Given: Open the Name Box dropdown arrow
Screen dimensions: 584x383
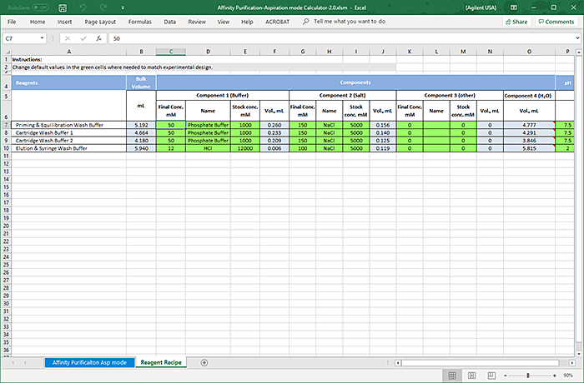Looking at the screenshot, I should 43,38.
